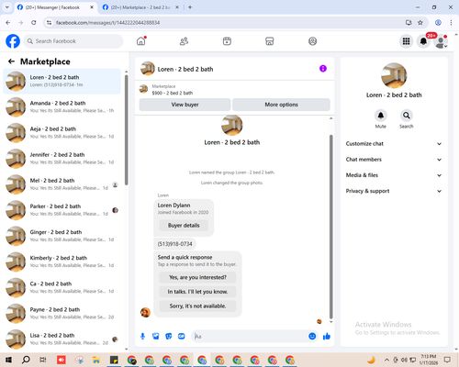Choose a sticker icon
Screen dimensions: 459x367
(169, 337)
